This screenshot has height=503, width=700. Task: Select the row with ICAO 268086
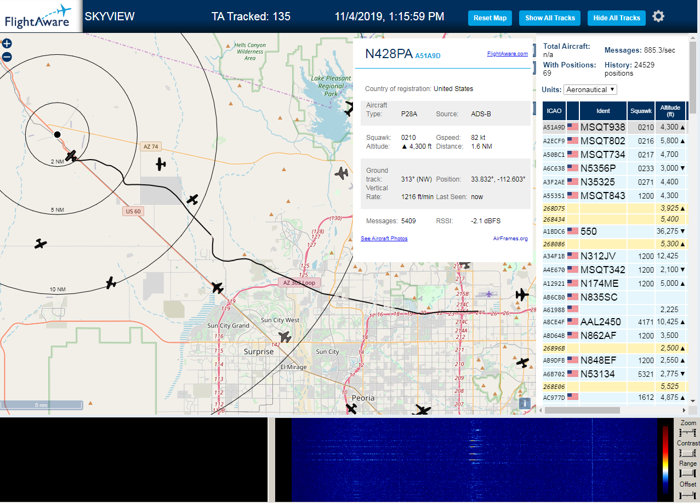coord(614,244)
